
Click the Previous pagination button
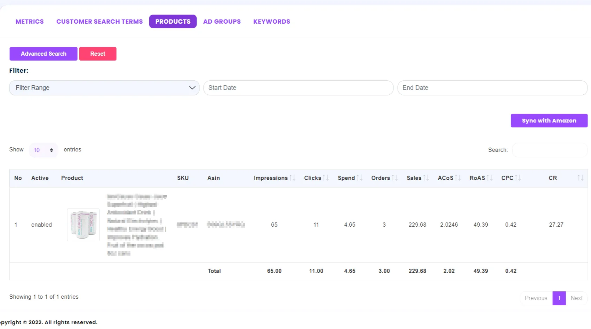click(x=536, y=298)
